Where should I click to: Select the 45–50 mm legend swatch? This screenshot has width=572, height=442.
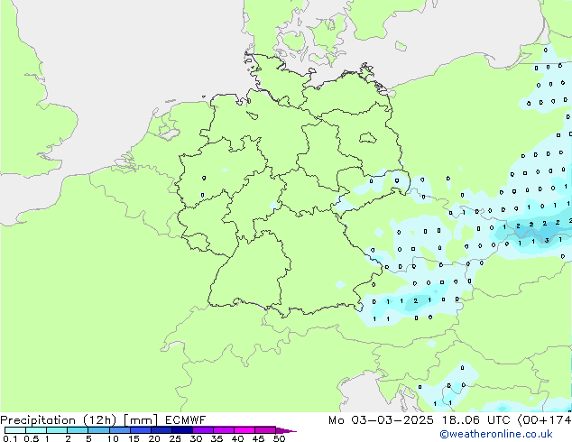(x=265, y=430)
